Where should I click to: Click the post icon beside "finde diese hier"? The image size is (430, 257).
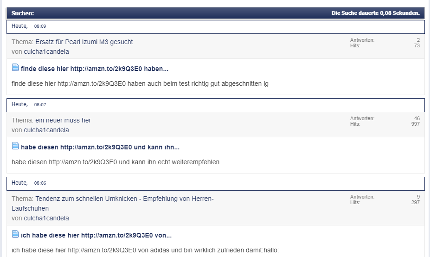point(15,68)
